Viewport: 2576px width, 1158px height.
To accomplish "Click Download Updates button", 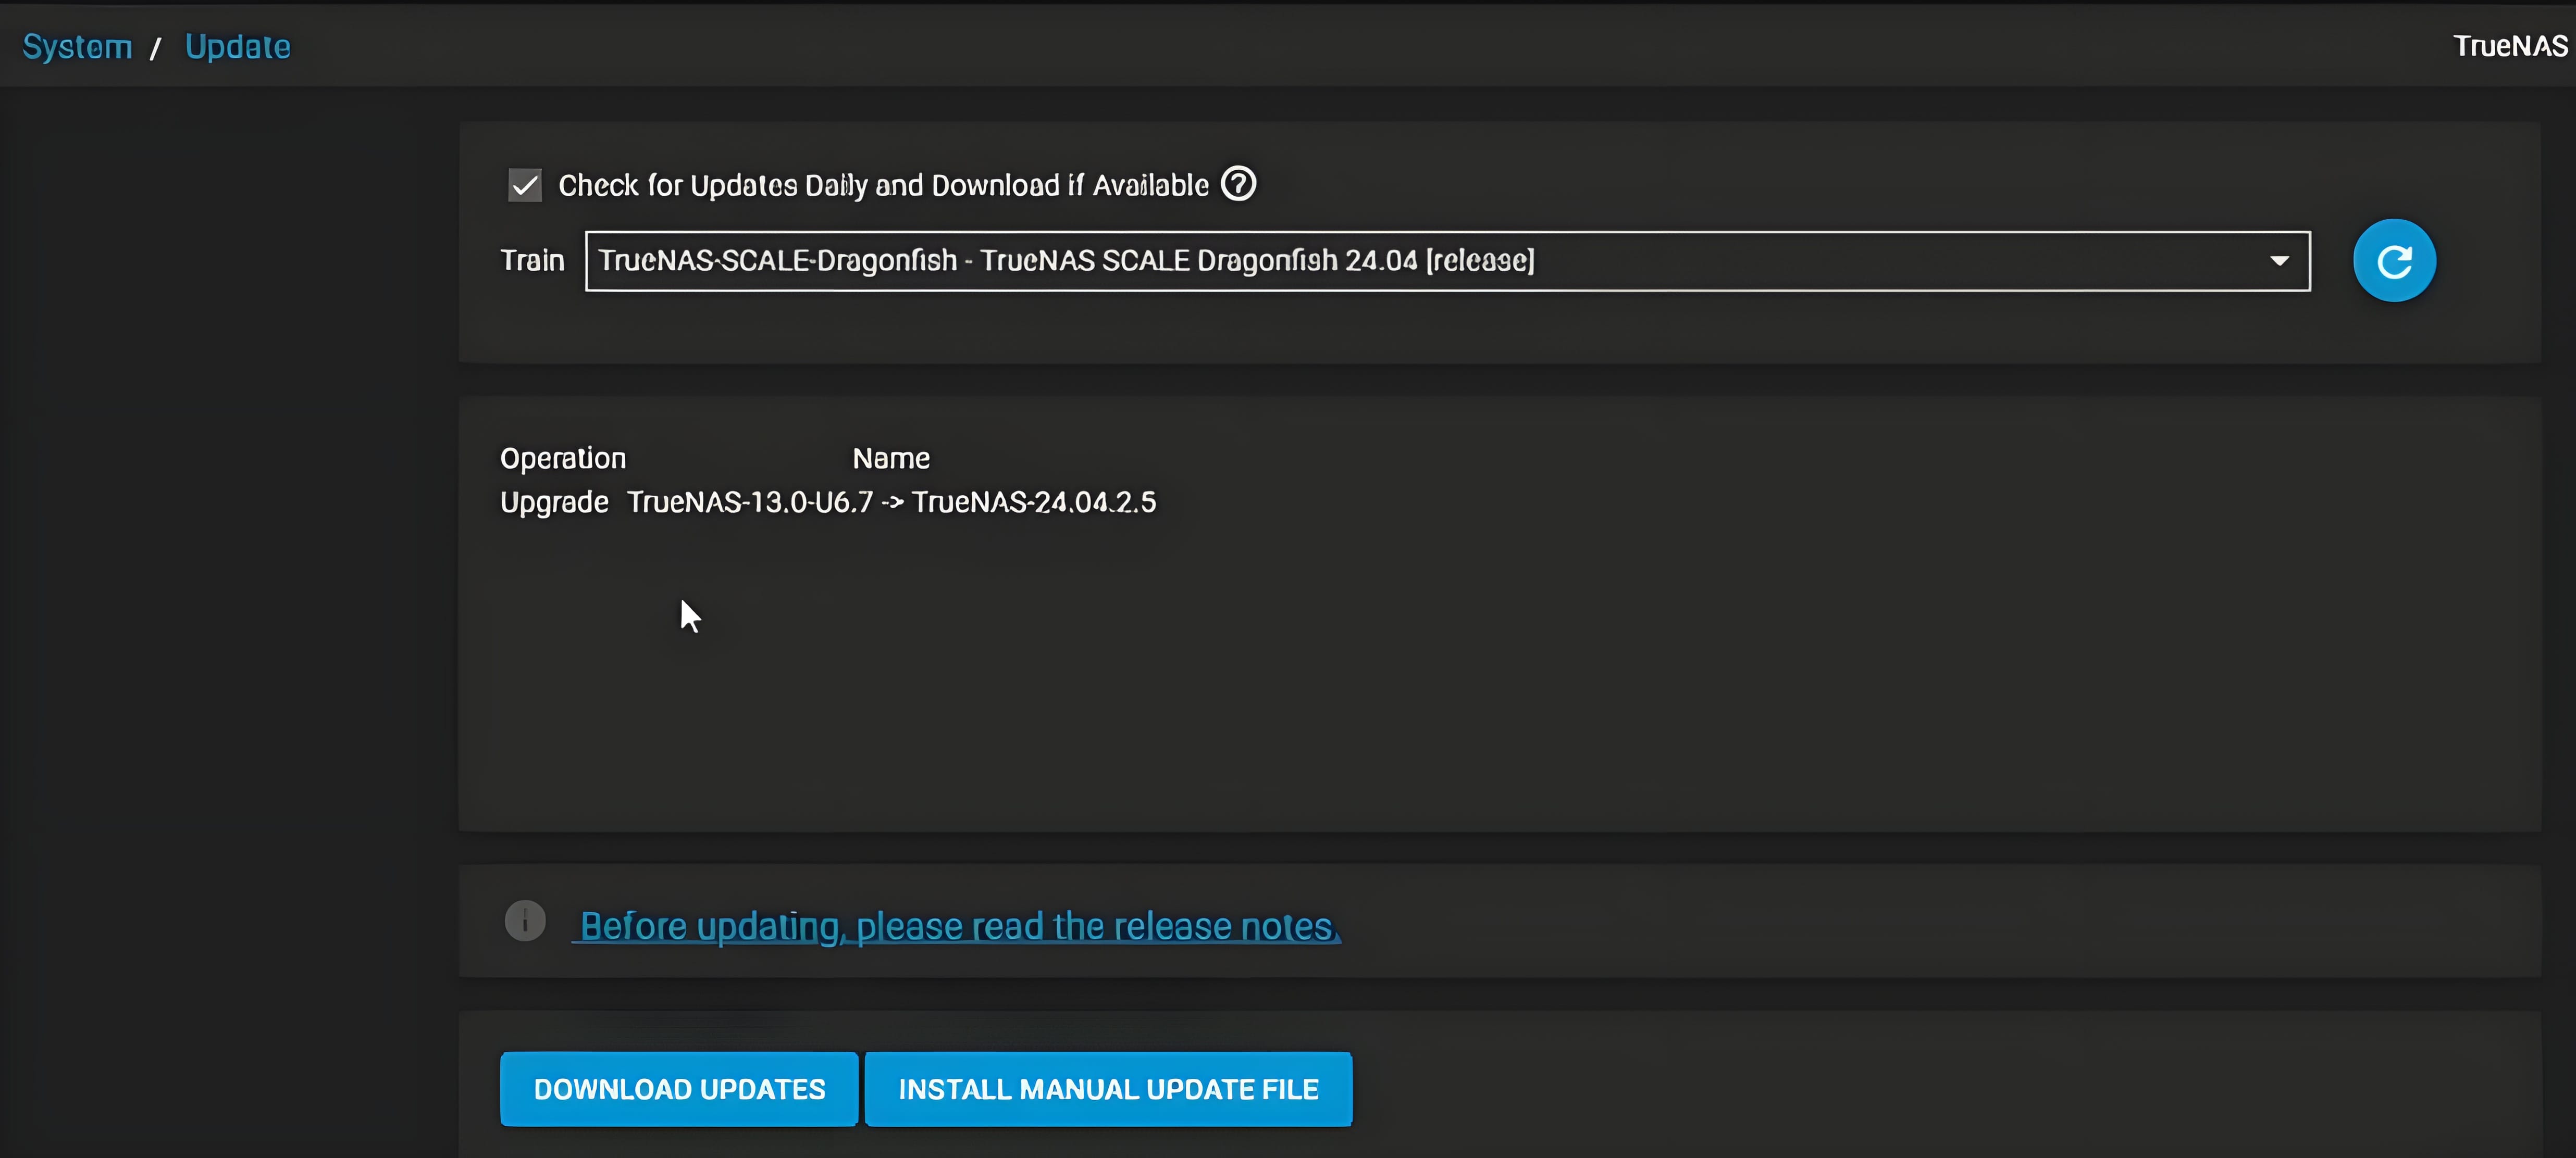I will tap(679, 1089).
